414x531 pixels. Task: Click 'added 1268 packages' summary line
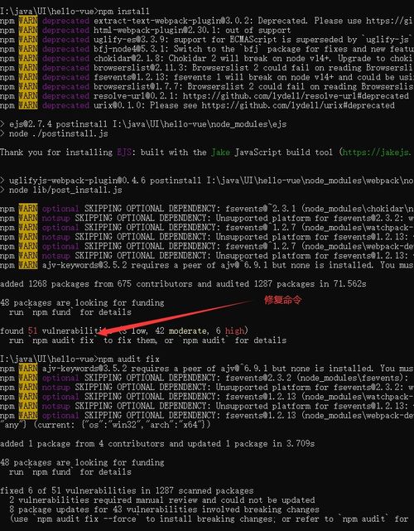click(x=183, y=284)
